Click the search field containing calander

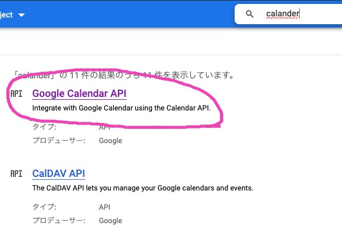(x=288, y=14)
